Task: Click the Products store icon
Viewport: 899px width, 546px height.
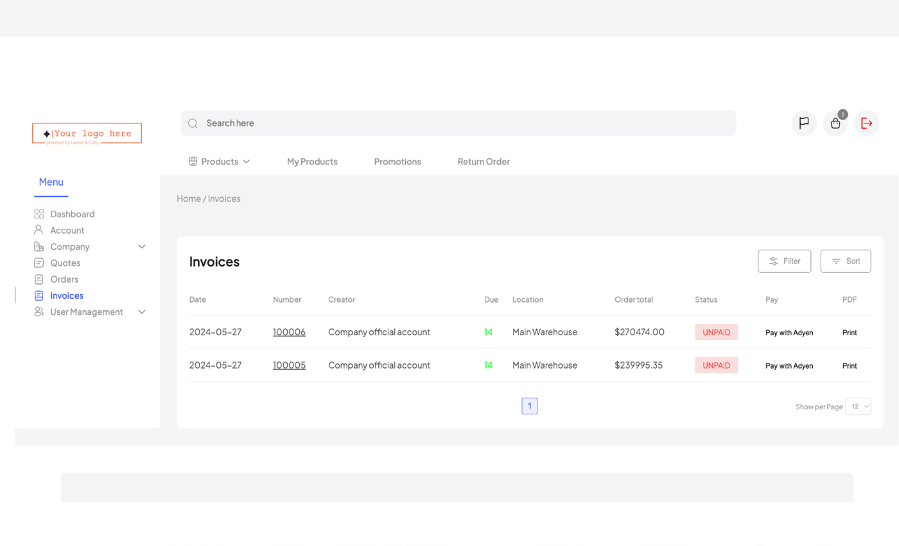Action: [x=193, y=161]
